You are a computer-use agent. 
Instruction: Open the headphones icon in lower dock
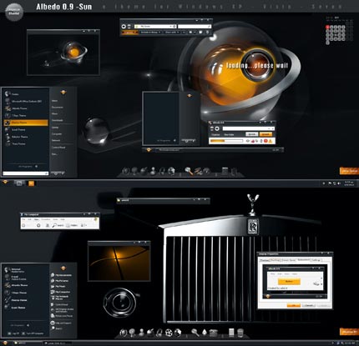click(x=159, y=332)
